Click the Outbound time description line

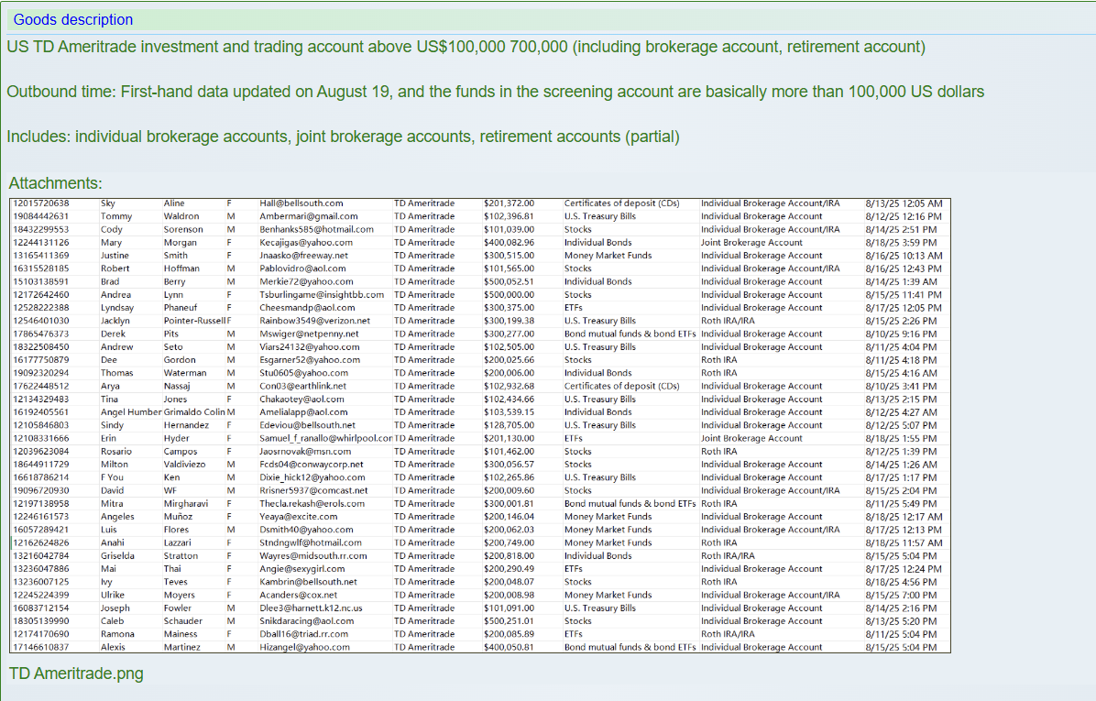click(495, 92)
